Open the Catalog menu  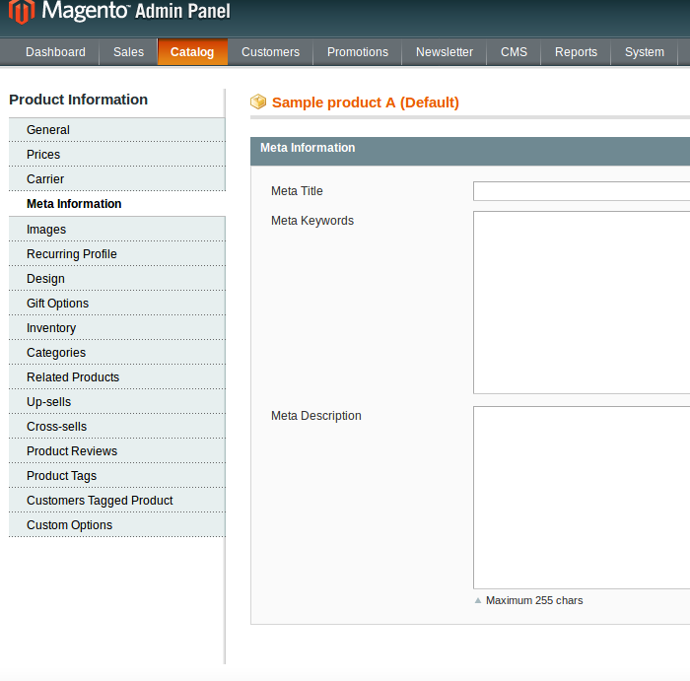192,52
